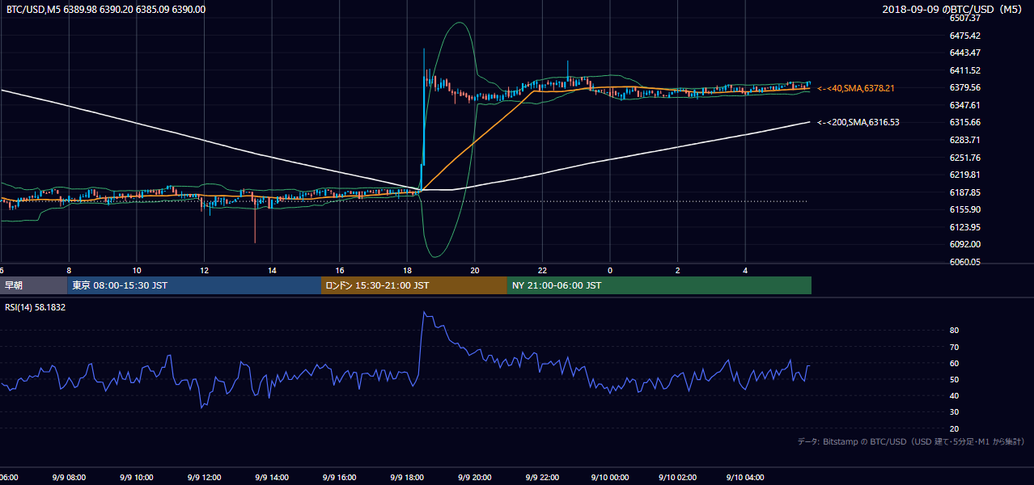The image size is (1034, 485).
Task: Click hour tick 4 under price chart
Action: click(746, 270)
